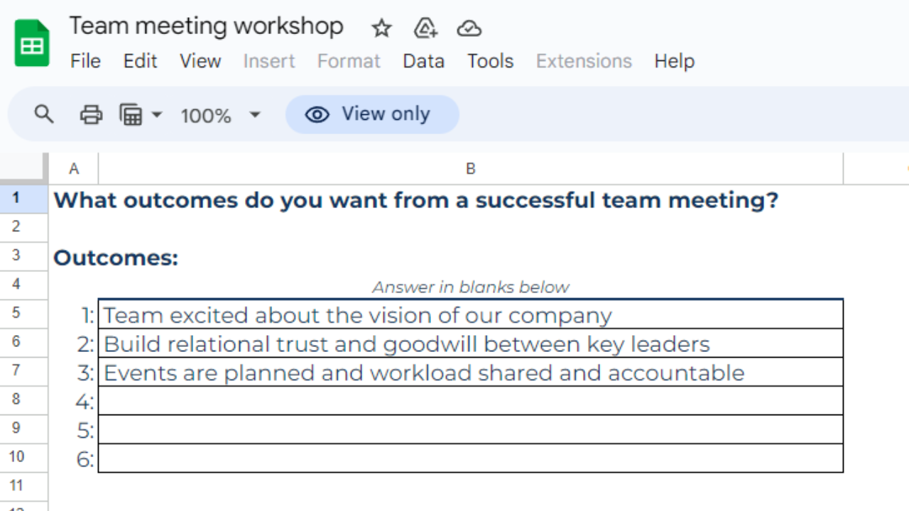Open the File menu
Viewport: 909px width, 511px height.
tap(85, 61)
